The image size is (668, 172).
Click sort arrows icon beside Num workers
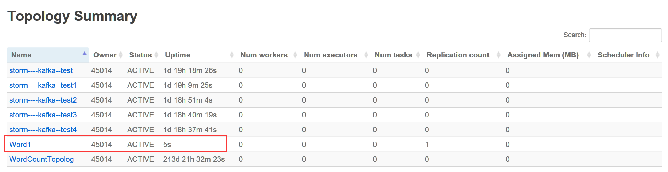pyautogui.click(x=295, y=55)
